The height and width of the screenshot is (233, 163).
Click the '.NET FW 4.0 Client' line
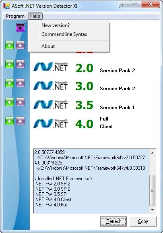click(53, 200)
